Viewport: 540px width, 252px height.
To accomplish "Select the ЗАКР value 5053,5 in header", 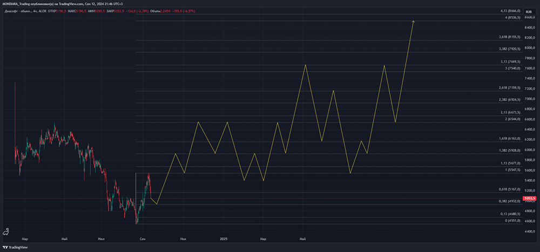I will [x=119, y=11].
